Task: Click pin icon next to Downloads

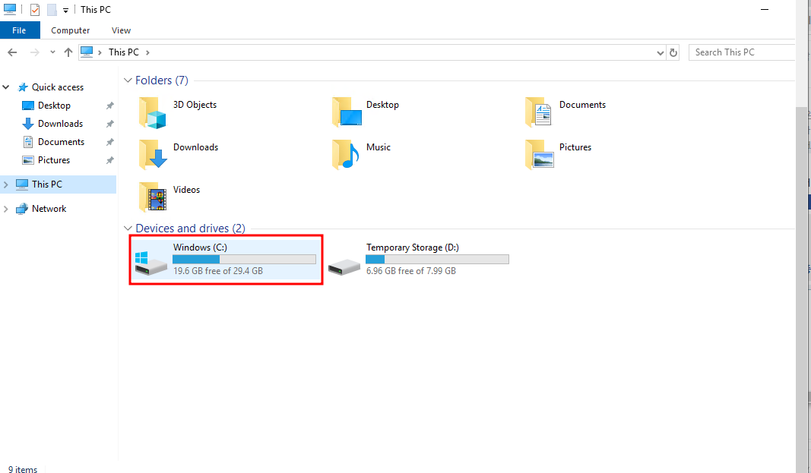Action: pyautogui.click(x=109, y=124)
